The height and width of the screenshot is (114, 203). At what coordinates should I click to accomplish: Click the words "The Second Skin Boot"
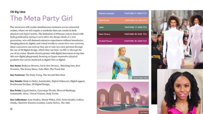pos(54,75)
